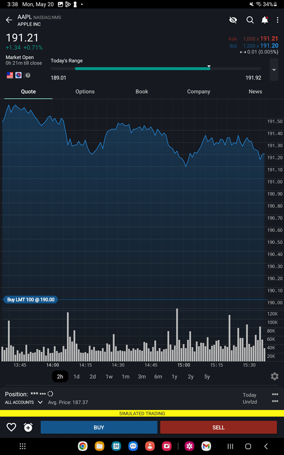The height and width of the screenshot is (455, 284).
Task: Switch to the Book tab
Action: 142,91
